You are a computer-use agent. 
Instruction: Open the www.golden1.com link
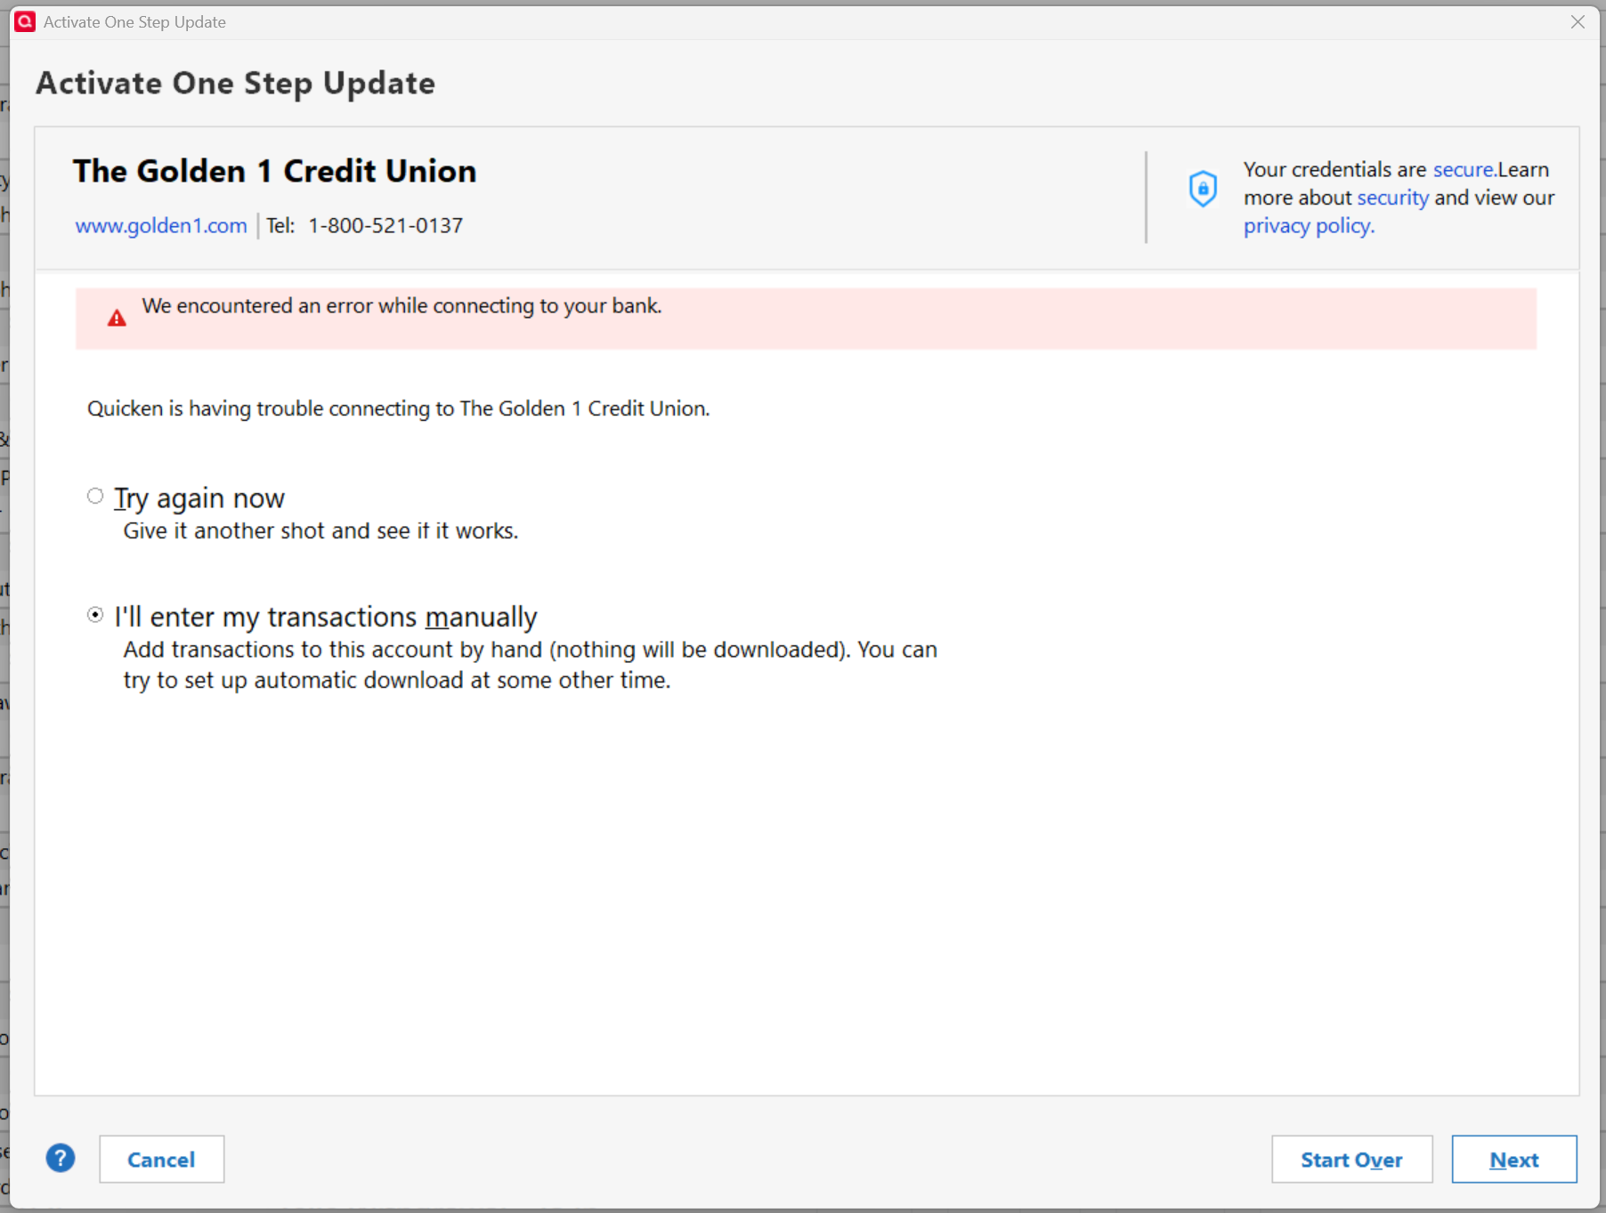161,226
